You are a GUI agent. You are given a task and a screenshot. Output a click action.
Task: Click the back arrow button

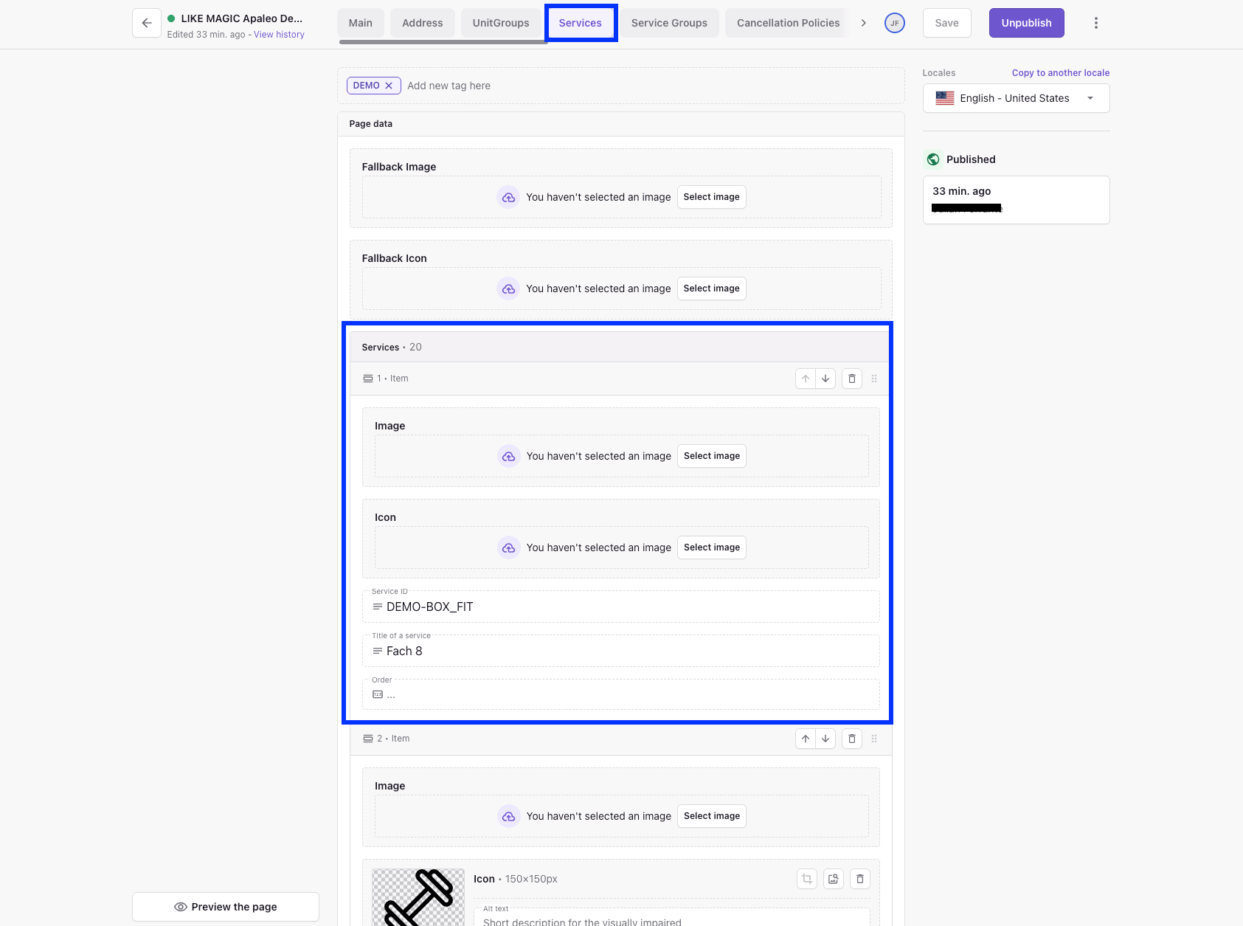click(147, 23)
